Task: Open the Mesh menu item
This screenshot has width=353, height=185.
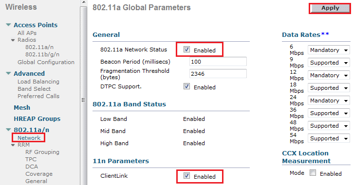Action: 22,107
